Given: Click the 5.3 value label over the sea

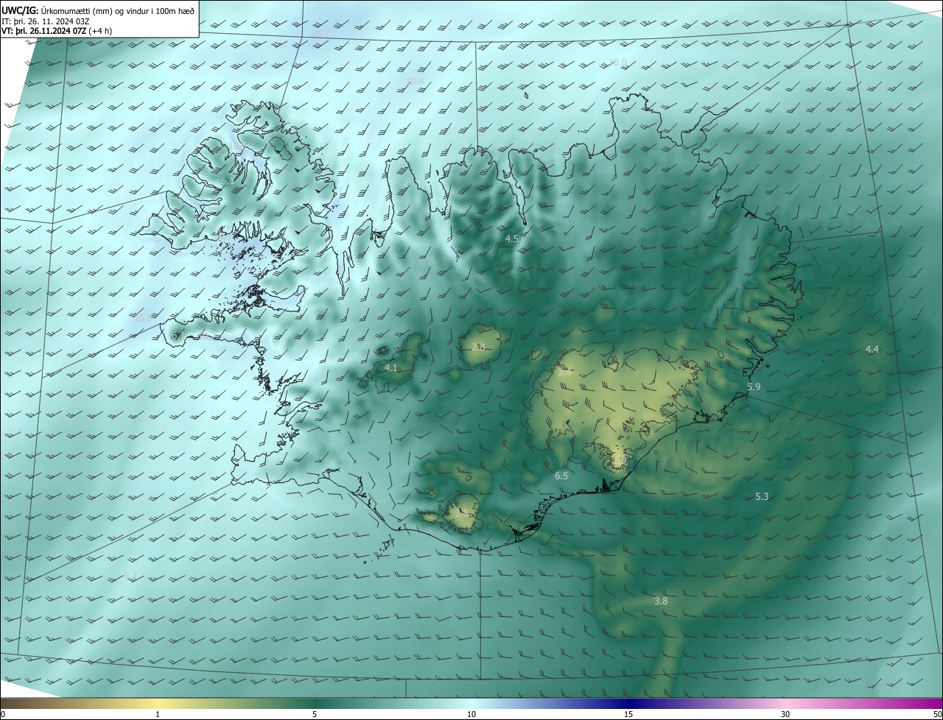Looking at the screenshot, I should click(762, 497).
